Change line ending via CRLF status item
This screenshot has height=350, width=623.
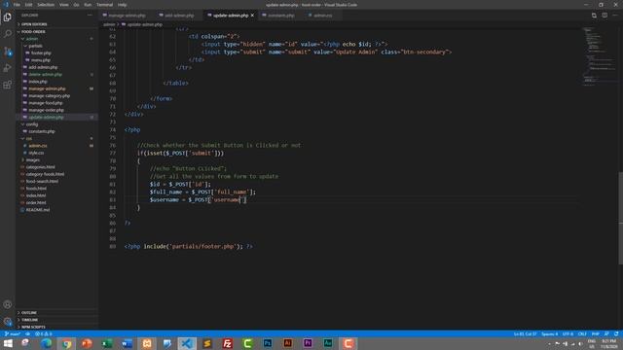[x=582, y=333]
